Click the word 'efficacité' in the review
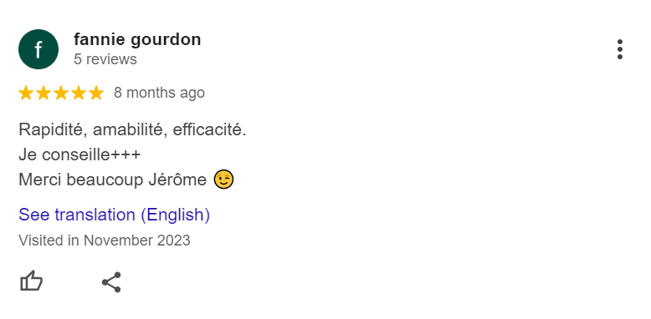This screenshot has width=651, height=319. point(208,130)
